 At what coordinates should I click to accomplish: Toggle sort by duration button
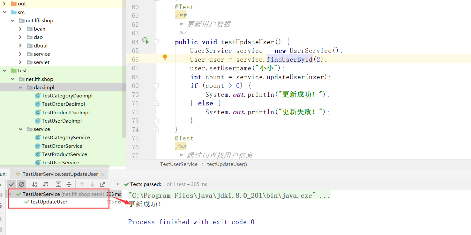(x=46, y=184)
